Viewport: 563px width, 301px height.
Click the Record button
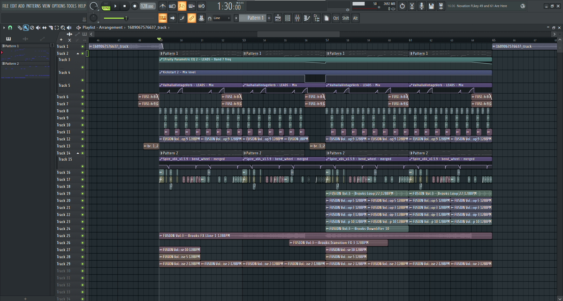click(135, 6)
